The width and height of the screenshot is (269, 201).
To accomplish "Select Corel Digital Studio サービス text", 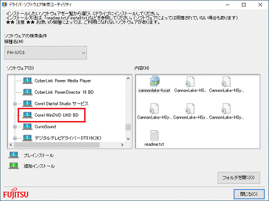I will pyautogui.click(x=62, y=103).
